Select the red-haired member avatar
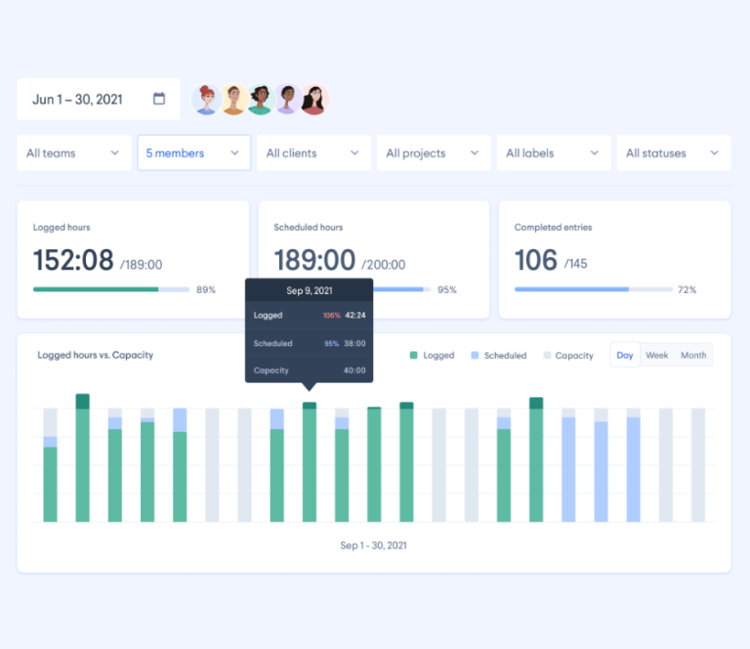Viewport: 750px width, 649px height. pyautogui.click(x=207, y=100)
